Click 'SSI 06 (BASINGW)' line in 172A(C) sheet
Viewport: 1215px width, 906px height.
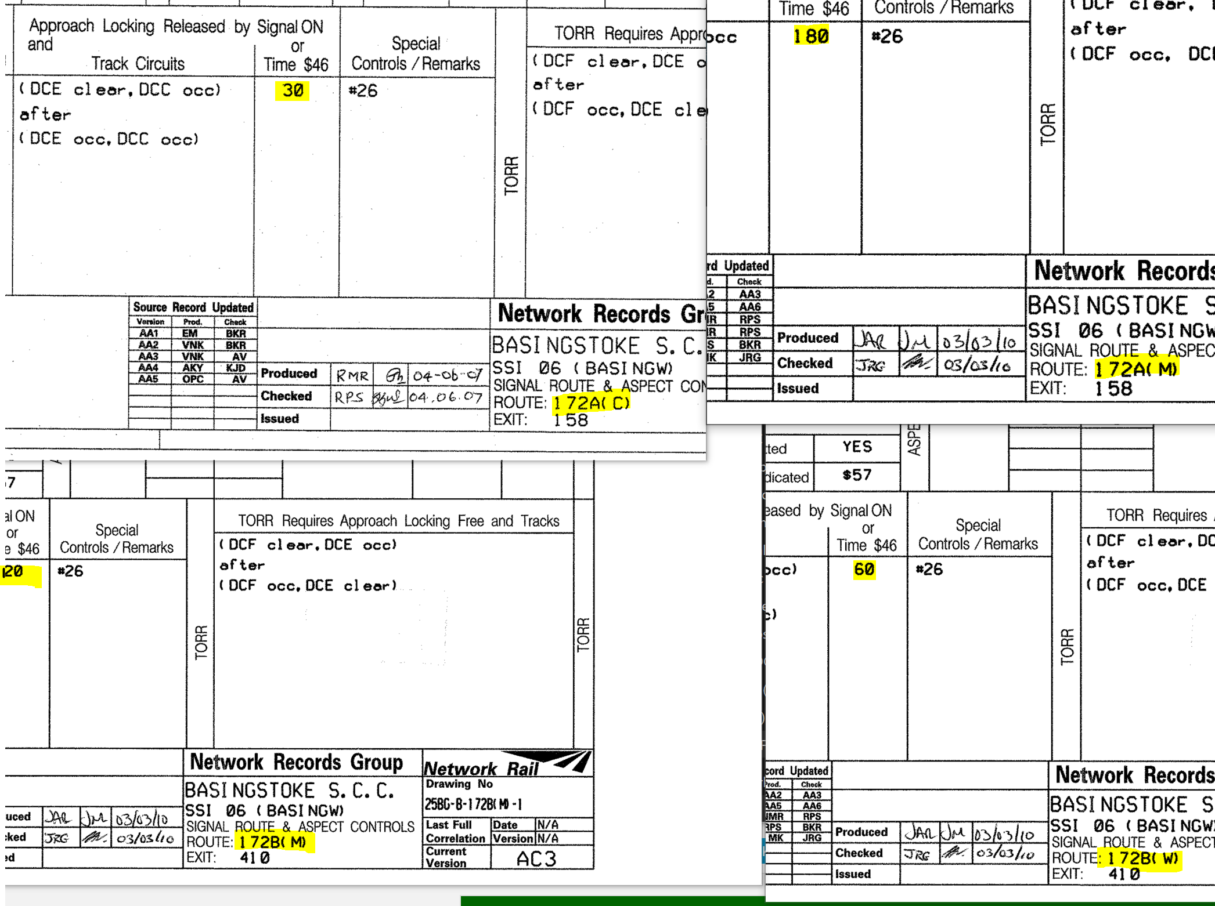coord(582,368)
